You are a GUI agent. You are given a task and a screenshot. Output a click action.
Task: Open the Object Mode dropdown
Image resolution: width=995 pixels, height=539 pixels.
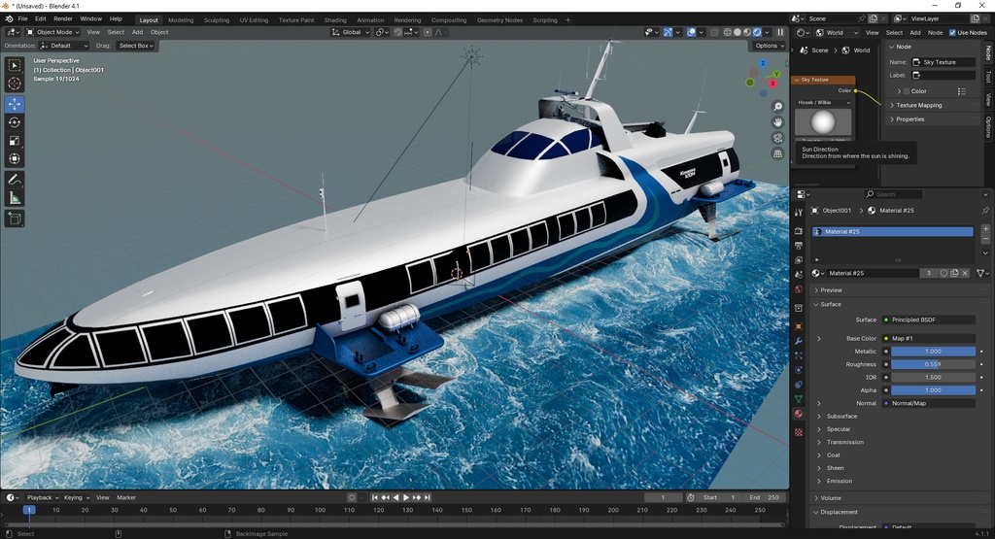coord(52,32)
